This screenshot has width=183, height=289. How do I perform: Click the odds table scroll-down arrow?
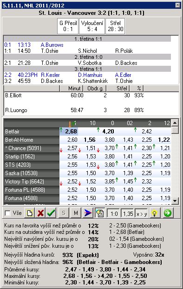175,201
